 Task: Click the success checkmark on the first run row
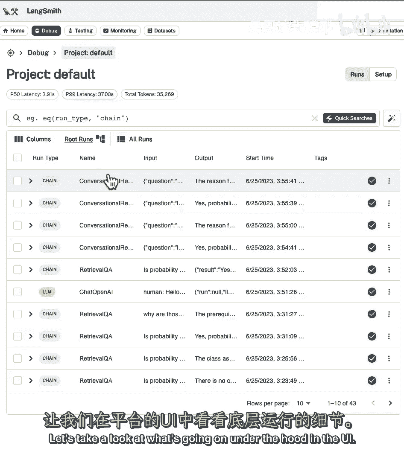pyautogui.click(x=372, y=181)
